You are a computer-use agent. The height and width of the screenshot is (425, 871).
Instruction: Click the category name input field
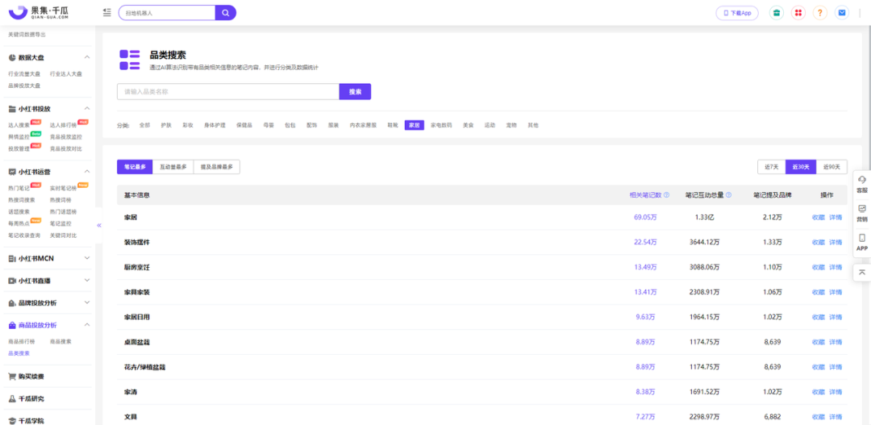tap(227, 92)
